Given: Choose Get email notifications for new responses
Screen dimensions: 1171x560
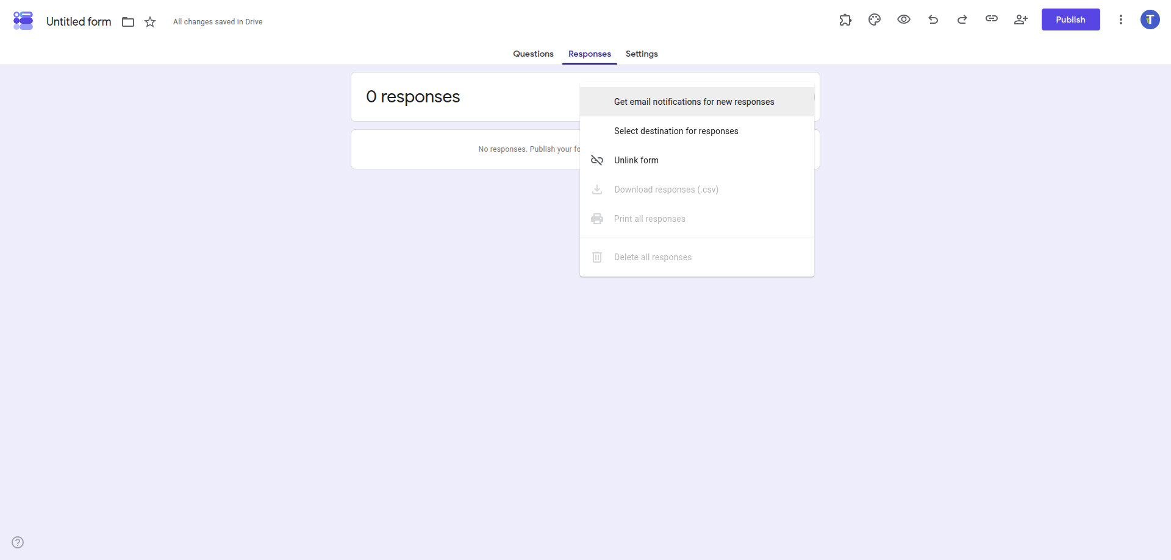Looking at the screenshot, I should [x=697, y=102].
